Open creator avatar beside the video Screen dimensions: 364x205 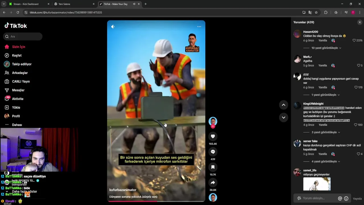pyautogui.click(x=213, y=122)
